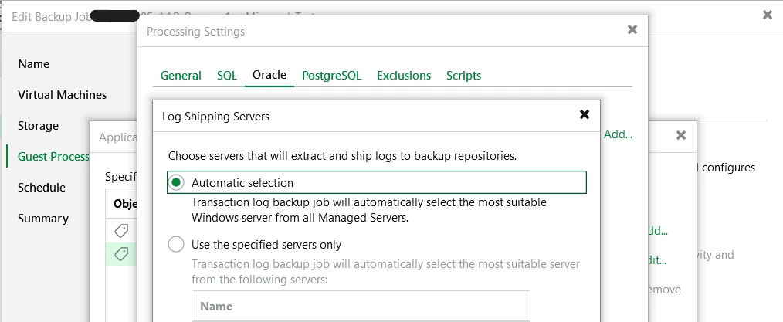Go to the Exclusions tab

point(404,75)
